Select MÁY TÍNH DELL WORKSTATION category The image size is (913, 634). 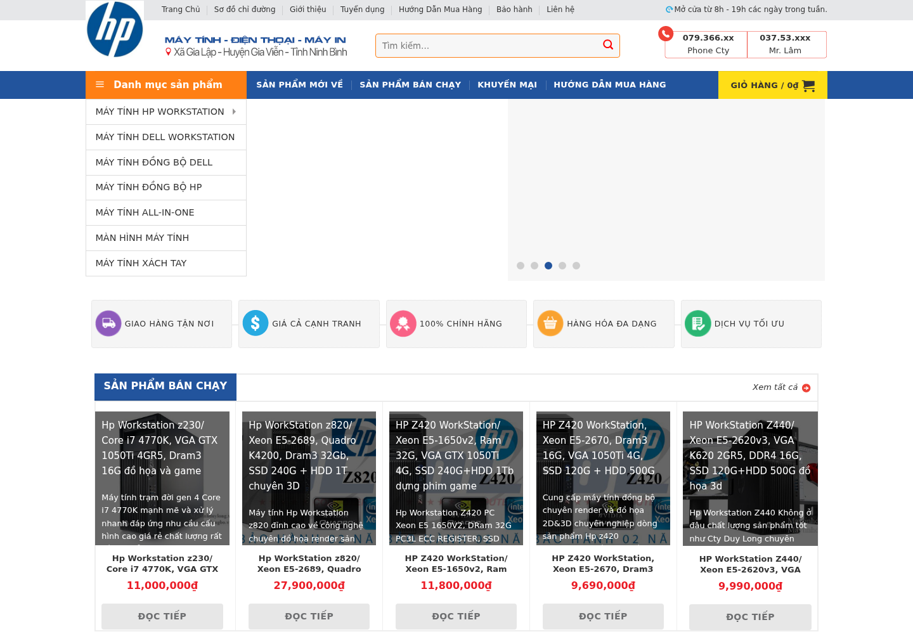166,137
